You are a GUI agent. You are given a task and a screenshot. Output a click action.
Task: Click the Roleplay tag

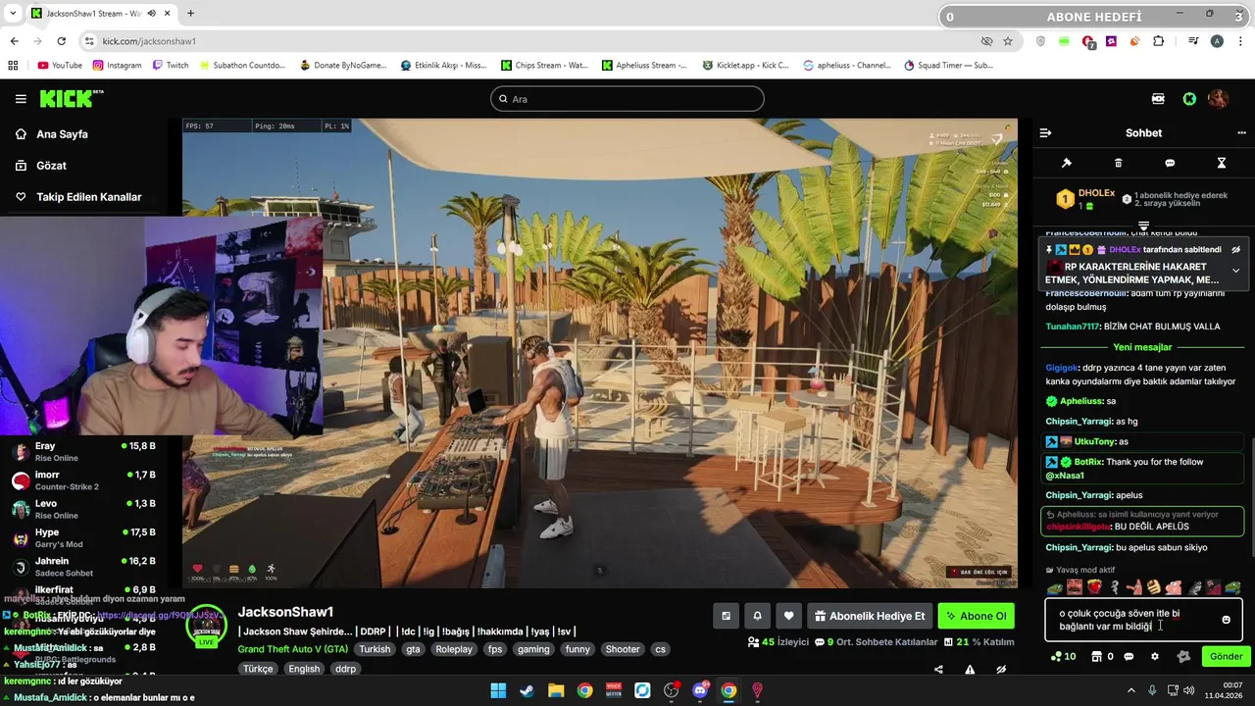tap(454, 649)
